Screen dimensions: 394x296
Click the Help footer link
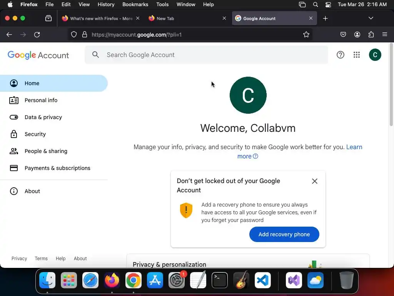60,259
